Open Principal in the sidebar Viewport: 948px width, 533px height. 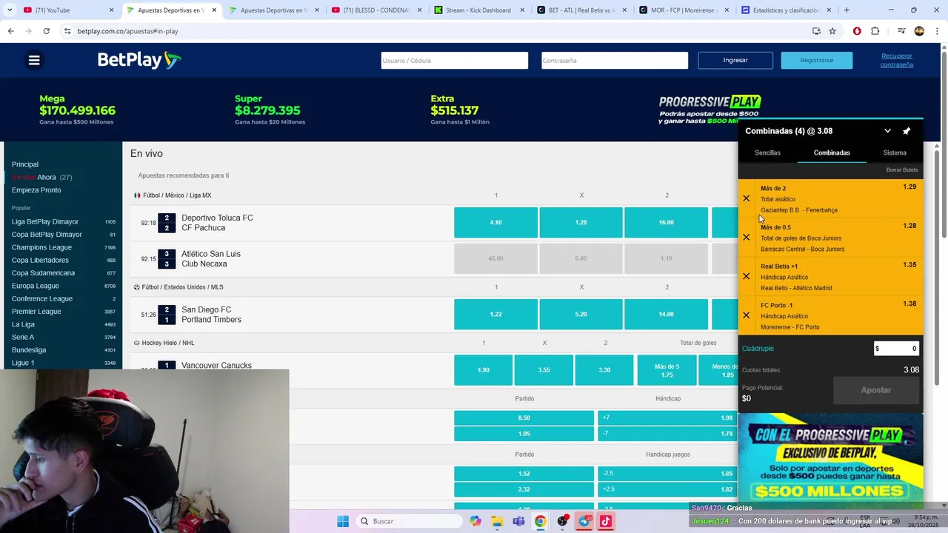25,164
